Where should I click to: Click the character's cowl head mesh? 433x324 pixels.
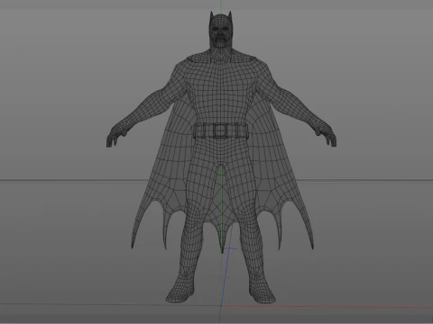pyautogui.click(x=221, y=30)
